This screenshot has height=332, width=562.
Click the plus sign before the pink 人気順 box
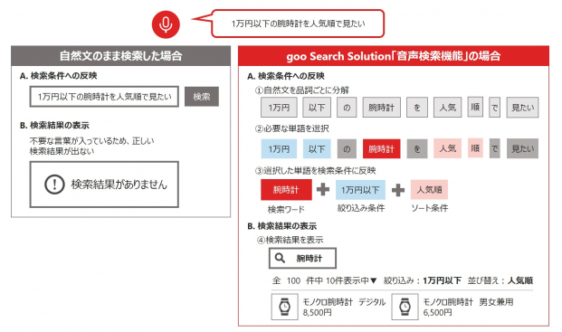point(398,190)
